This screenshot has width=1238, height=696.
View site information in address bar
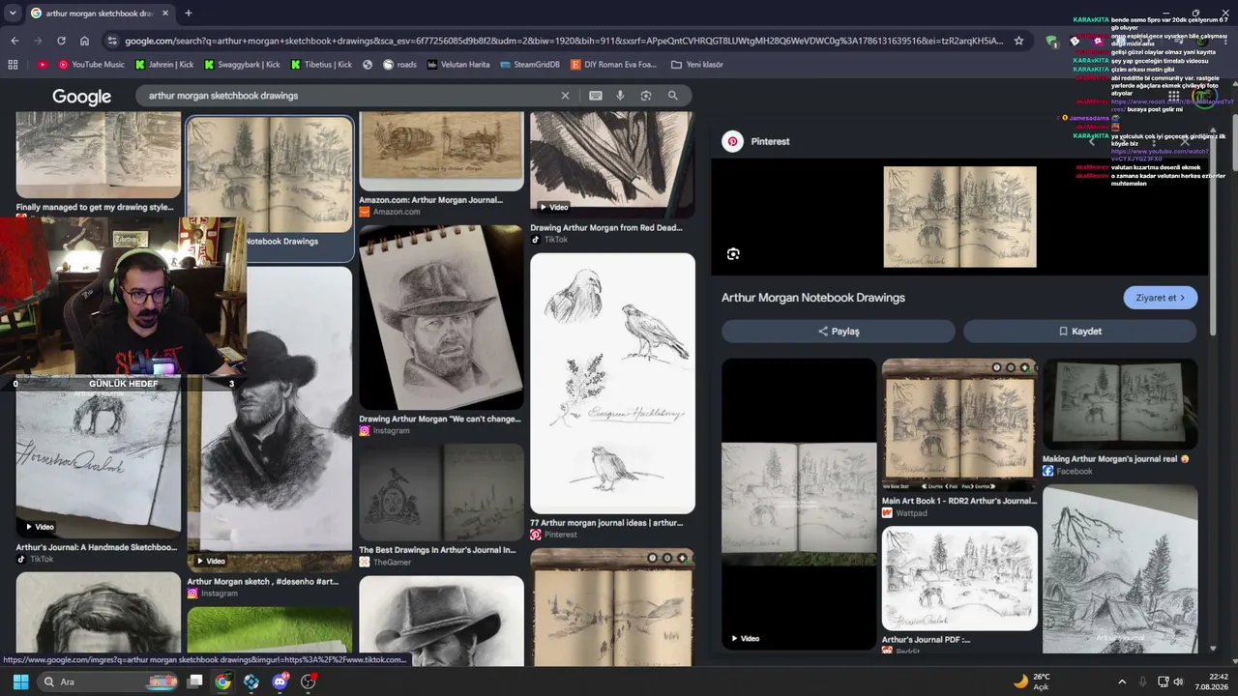coord(112,41)
